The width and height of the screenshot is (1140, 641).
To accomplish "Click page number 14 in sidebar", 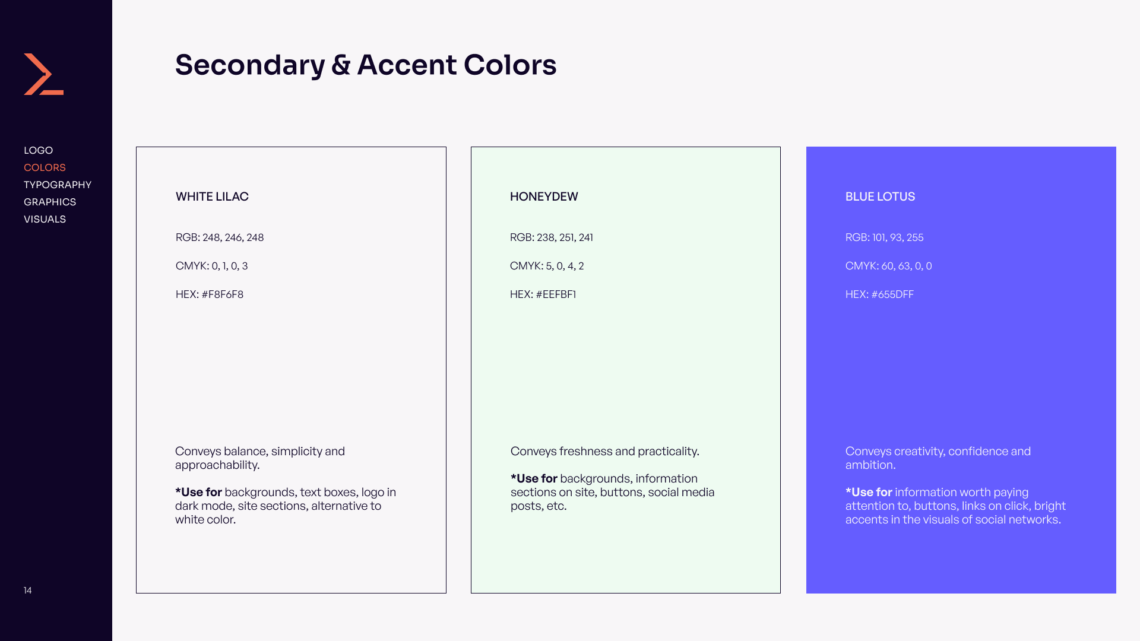I will pos(28,590).
